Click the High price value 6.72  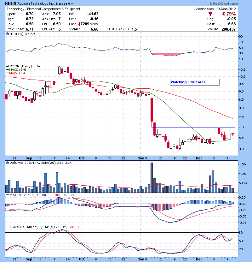click(30, 19)
